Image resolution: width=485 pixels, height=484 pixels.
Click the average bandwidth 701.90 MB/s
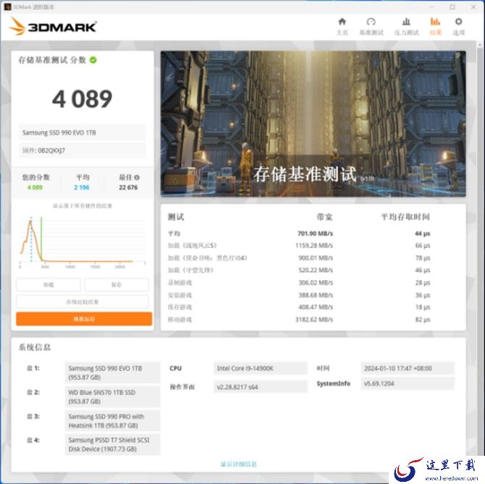(x=315, y=234)
